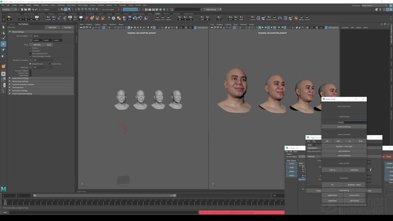393x221 pixels.
Task: Click the Reset Tool button
Action: 53,27
